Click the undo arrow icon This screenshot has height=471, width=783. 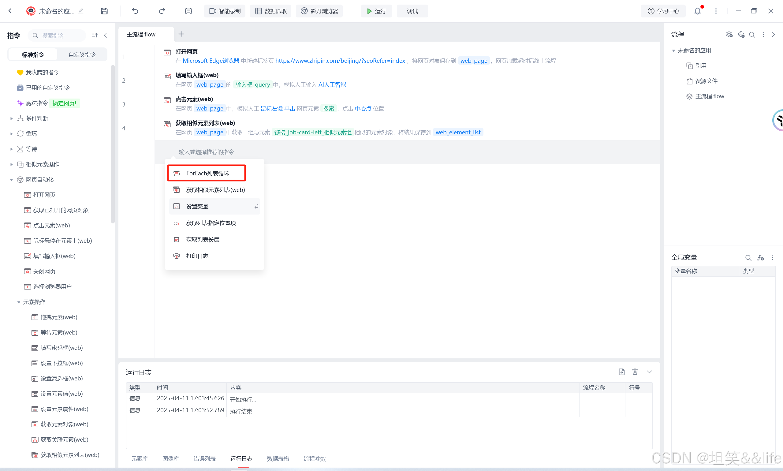[x=135, y=11]
